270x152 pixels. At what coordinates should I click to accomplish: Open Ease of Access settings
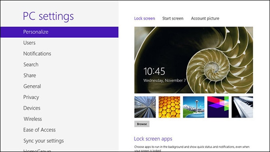click(40, 130)
